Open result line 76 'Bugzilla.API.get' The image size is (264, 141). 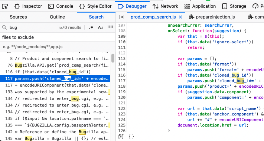[x=55, y=65]
